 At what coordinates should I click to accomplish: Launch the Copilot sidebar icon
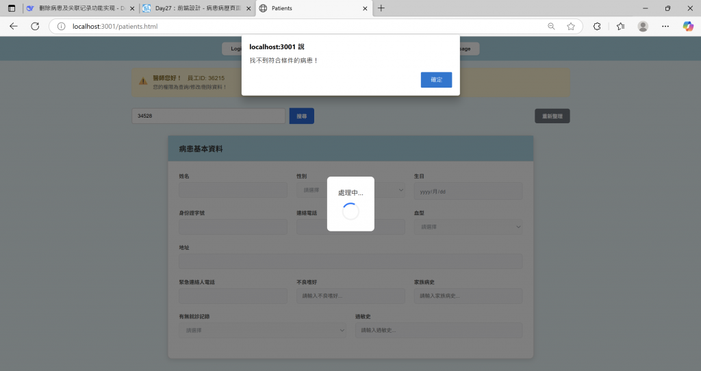pos(688,27)
